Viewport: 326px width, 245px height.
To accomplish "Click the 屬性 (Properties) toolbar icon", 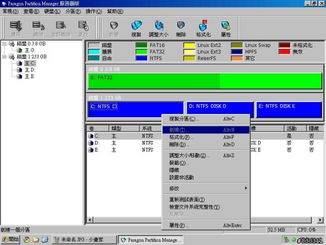I will [226, 26].
